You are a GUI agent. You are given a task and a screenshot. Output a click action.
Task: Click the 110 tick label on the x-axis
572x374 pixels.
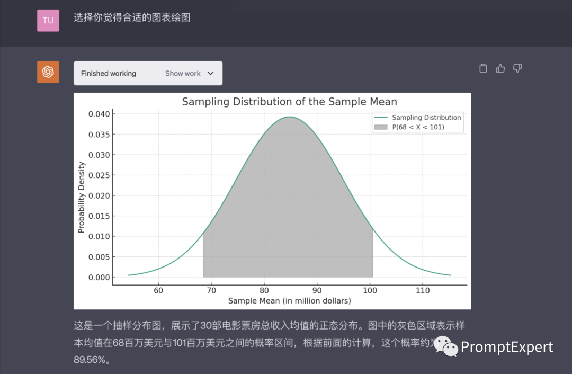coord(423,291)
